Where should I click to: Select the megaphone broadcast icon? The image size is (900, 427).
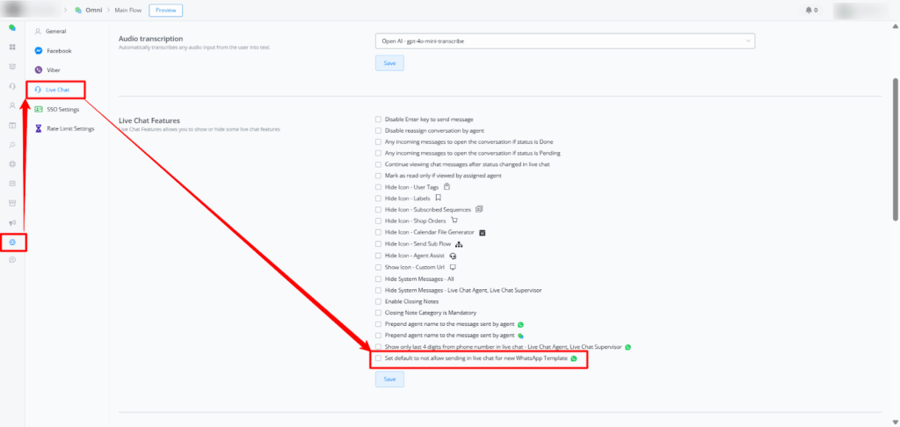(12, 222)
